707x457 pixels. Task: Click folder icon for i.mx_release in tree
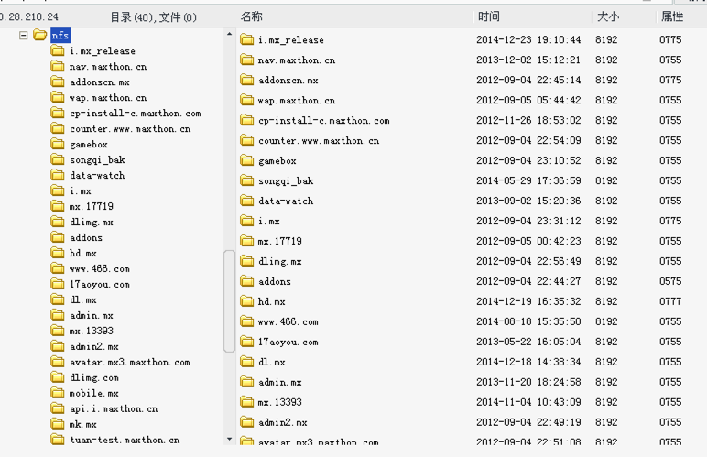(58, 50)
